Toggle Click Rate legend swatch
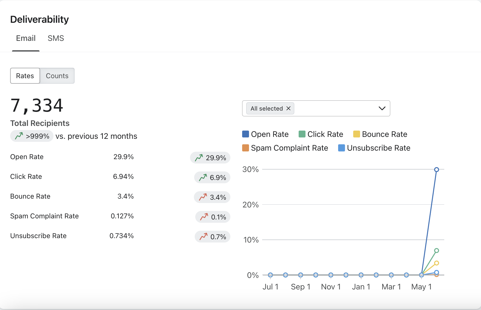Screen dimensions: 481x310 point(302,134)
